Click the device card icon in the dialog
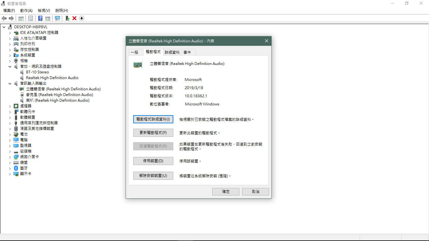This screenshot has width=429, height=241. coord(138,65)
